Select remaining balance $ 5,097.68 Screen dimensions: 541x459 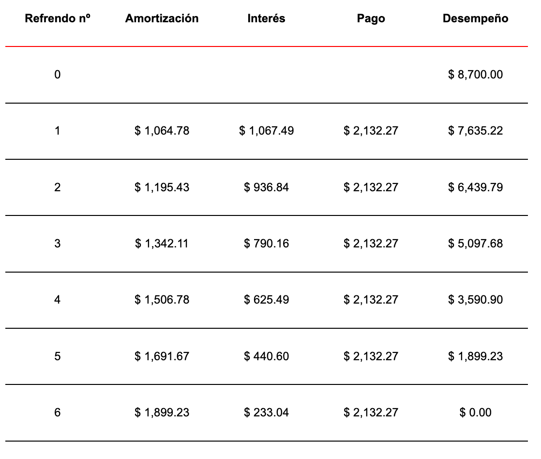tap(475, 243)
